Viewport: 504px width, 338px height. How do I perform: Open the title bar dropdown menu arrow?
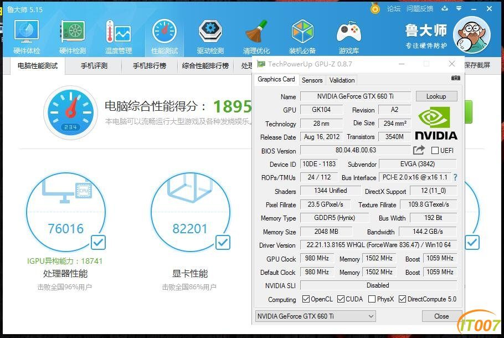click(x=459, y=8)
